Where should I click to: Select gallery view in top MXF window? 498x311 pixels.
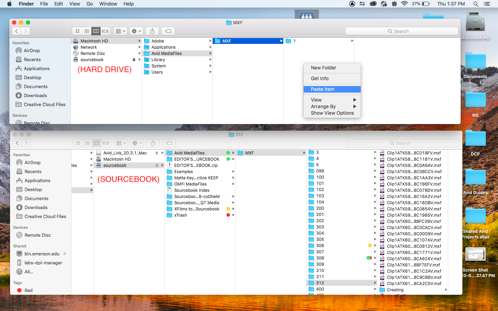(x=105, y=31)
